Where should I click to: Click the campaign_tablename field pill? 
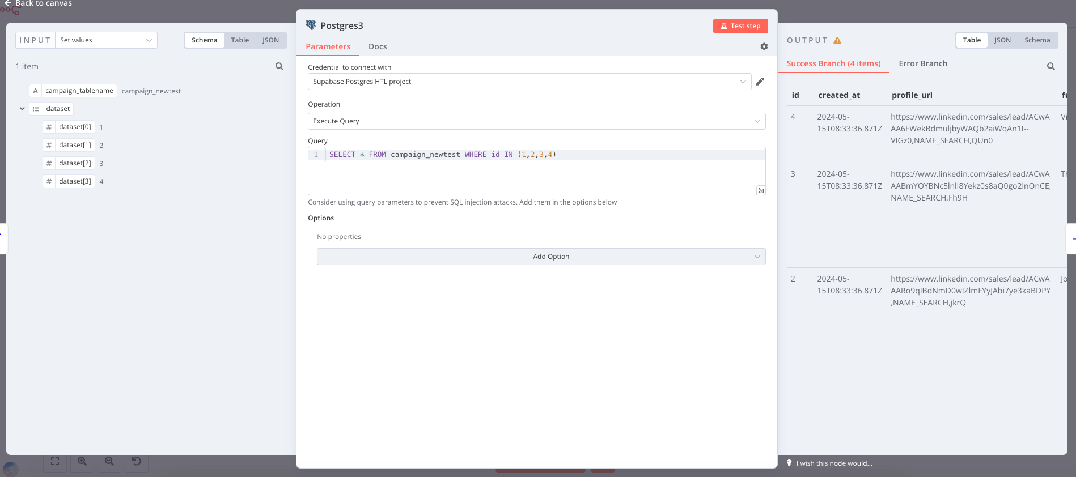tap(73, 91)
